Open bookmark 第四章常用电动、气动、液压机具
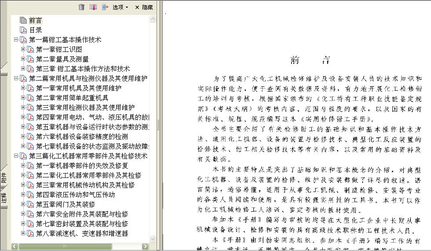The image size is (431, 251). pos(93,117)
